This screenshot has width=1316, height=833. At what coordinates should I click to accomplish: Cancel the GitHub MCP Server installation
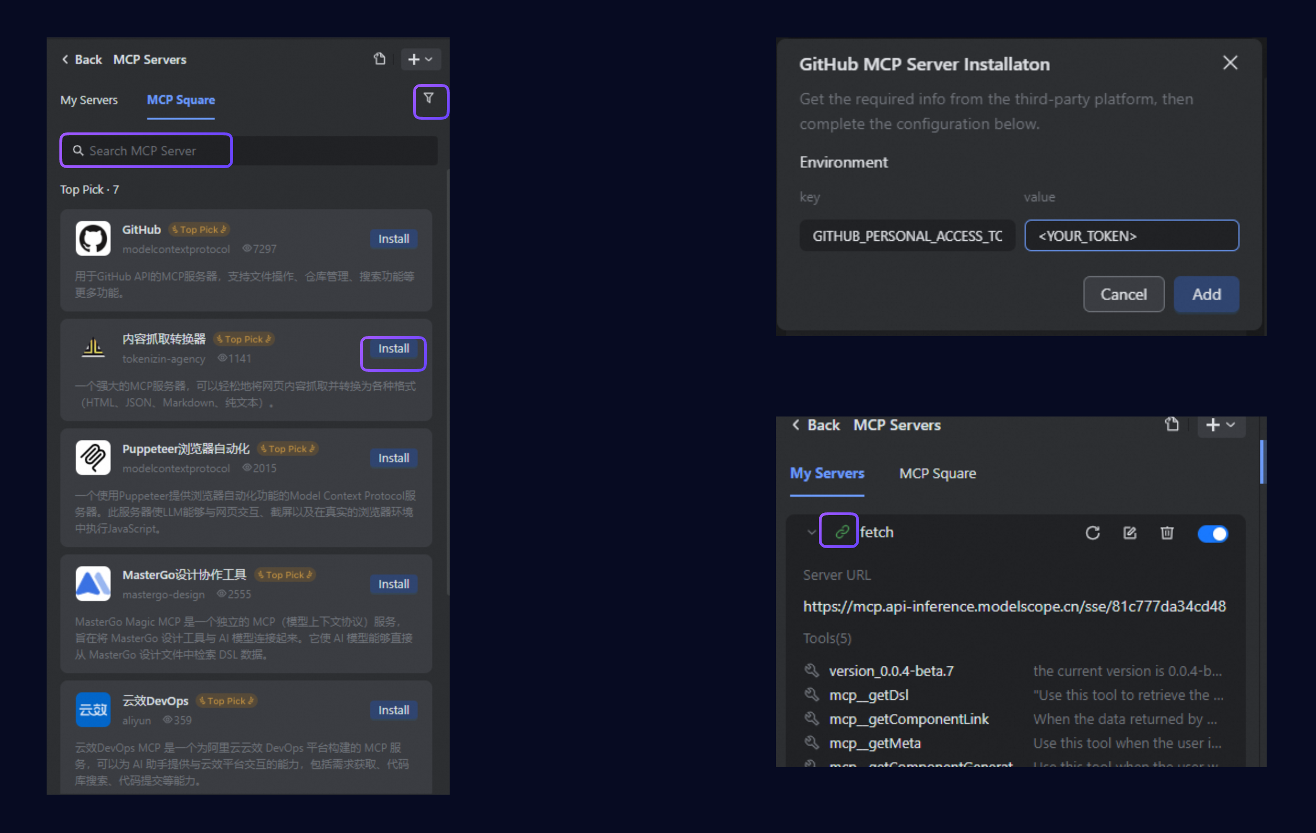pyautogui.click(x=1123, y=295)
